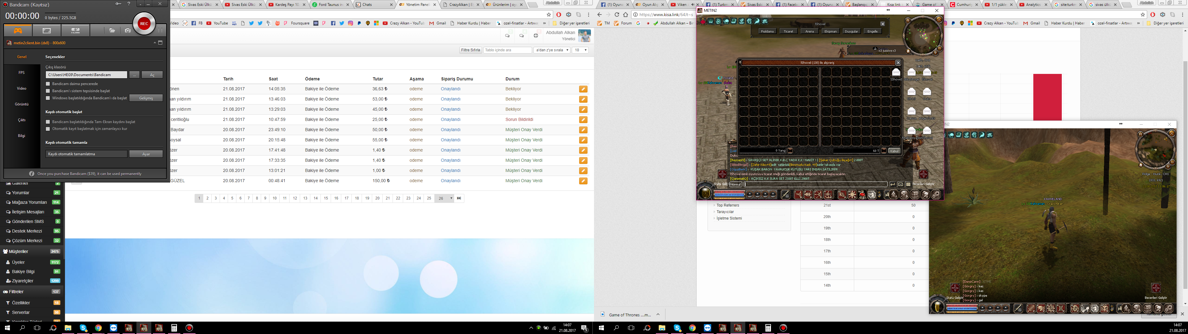Switch to Bandicam Çıktı tab
Screen dimensions: 1188x334
22,120
